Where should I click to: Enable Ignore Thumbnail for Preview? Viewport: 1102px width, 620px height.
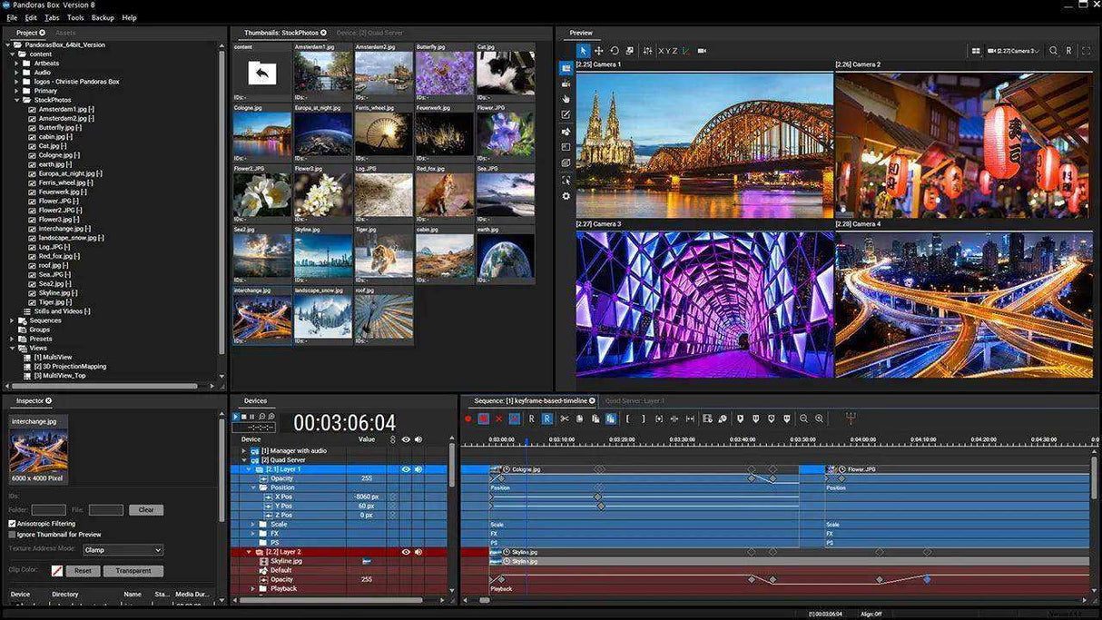click(13, 535)
